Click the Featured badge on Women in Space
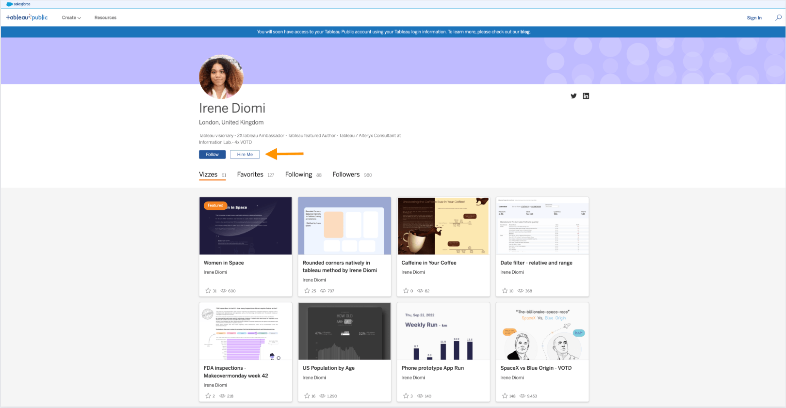 click(215, 205)
